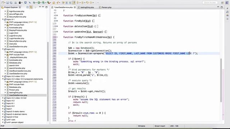This screenshot has width=230, height=129.
Task: Click the editor vertical scrollbar thumb
Action: point(221,80)
